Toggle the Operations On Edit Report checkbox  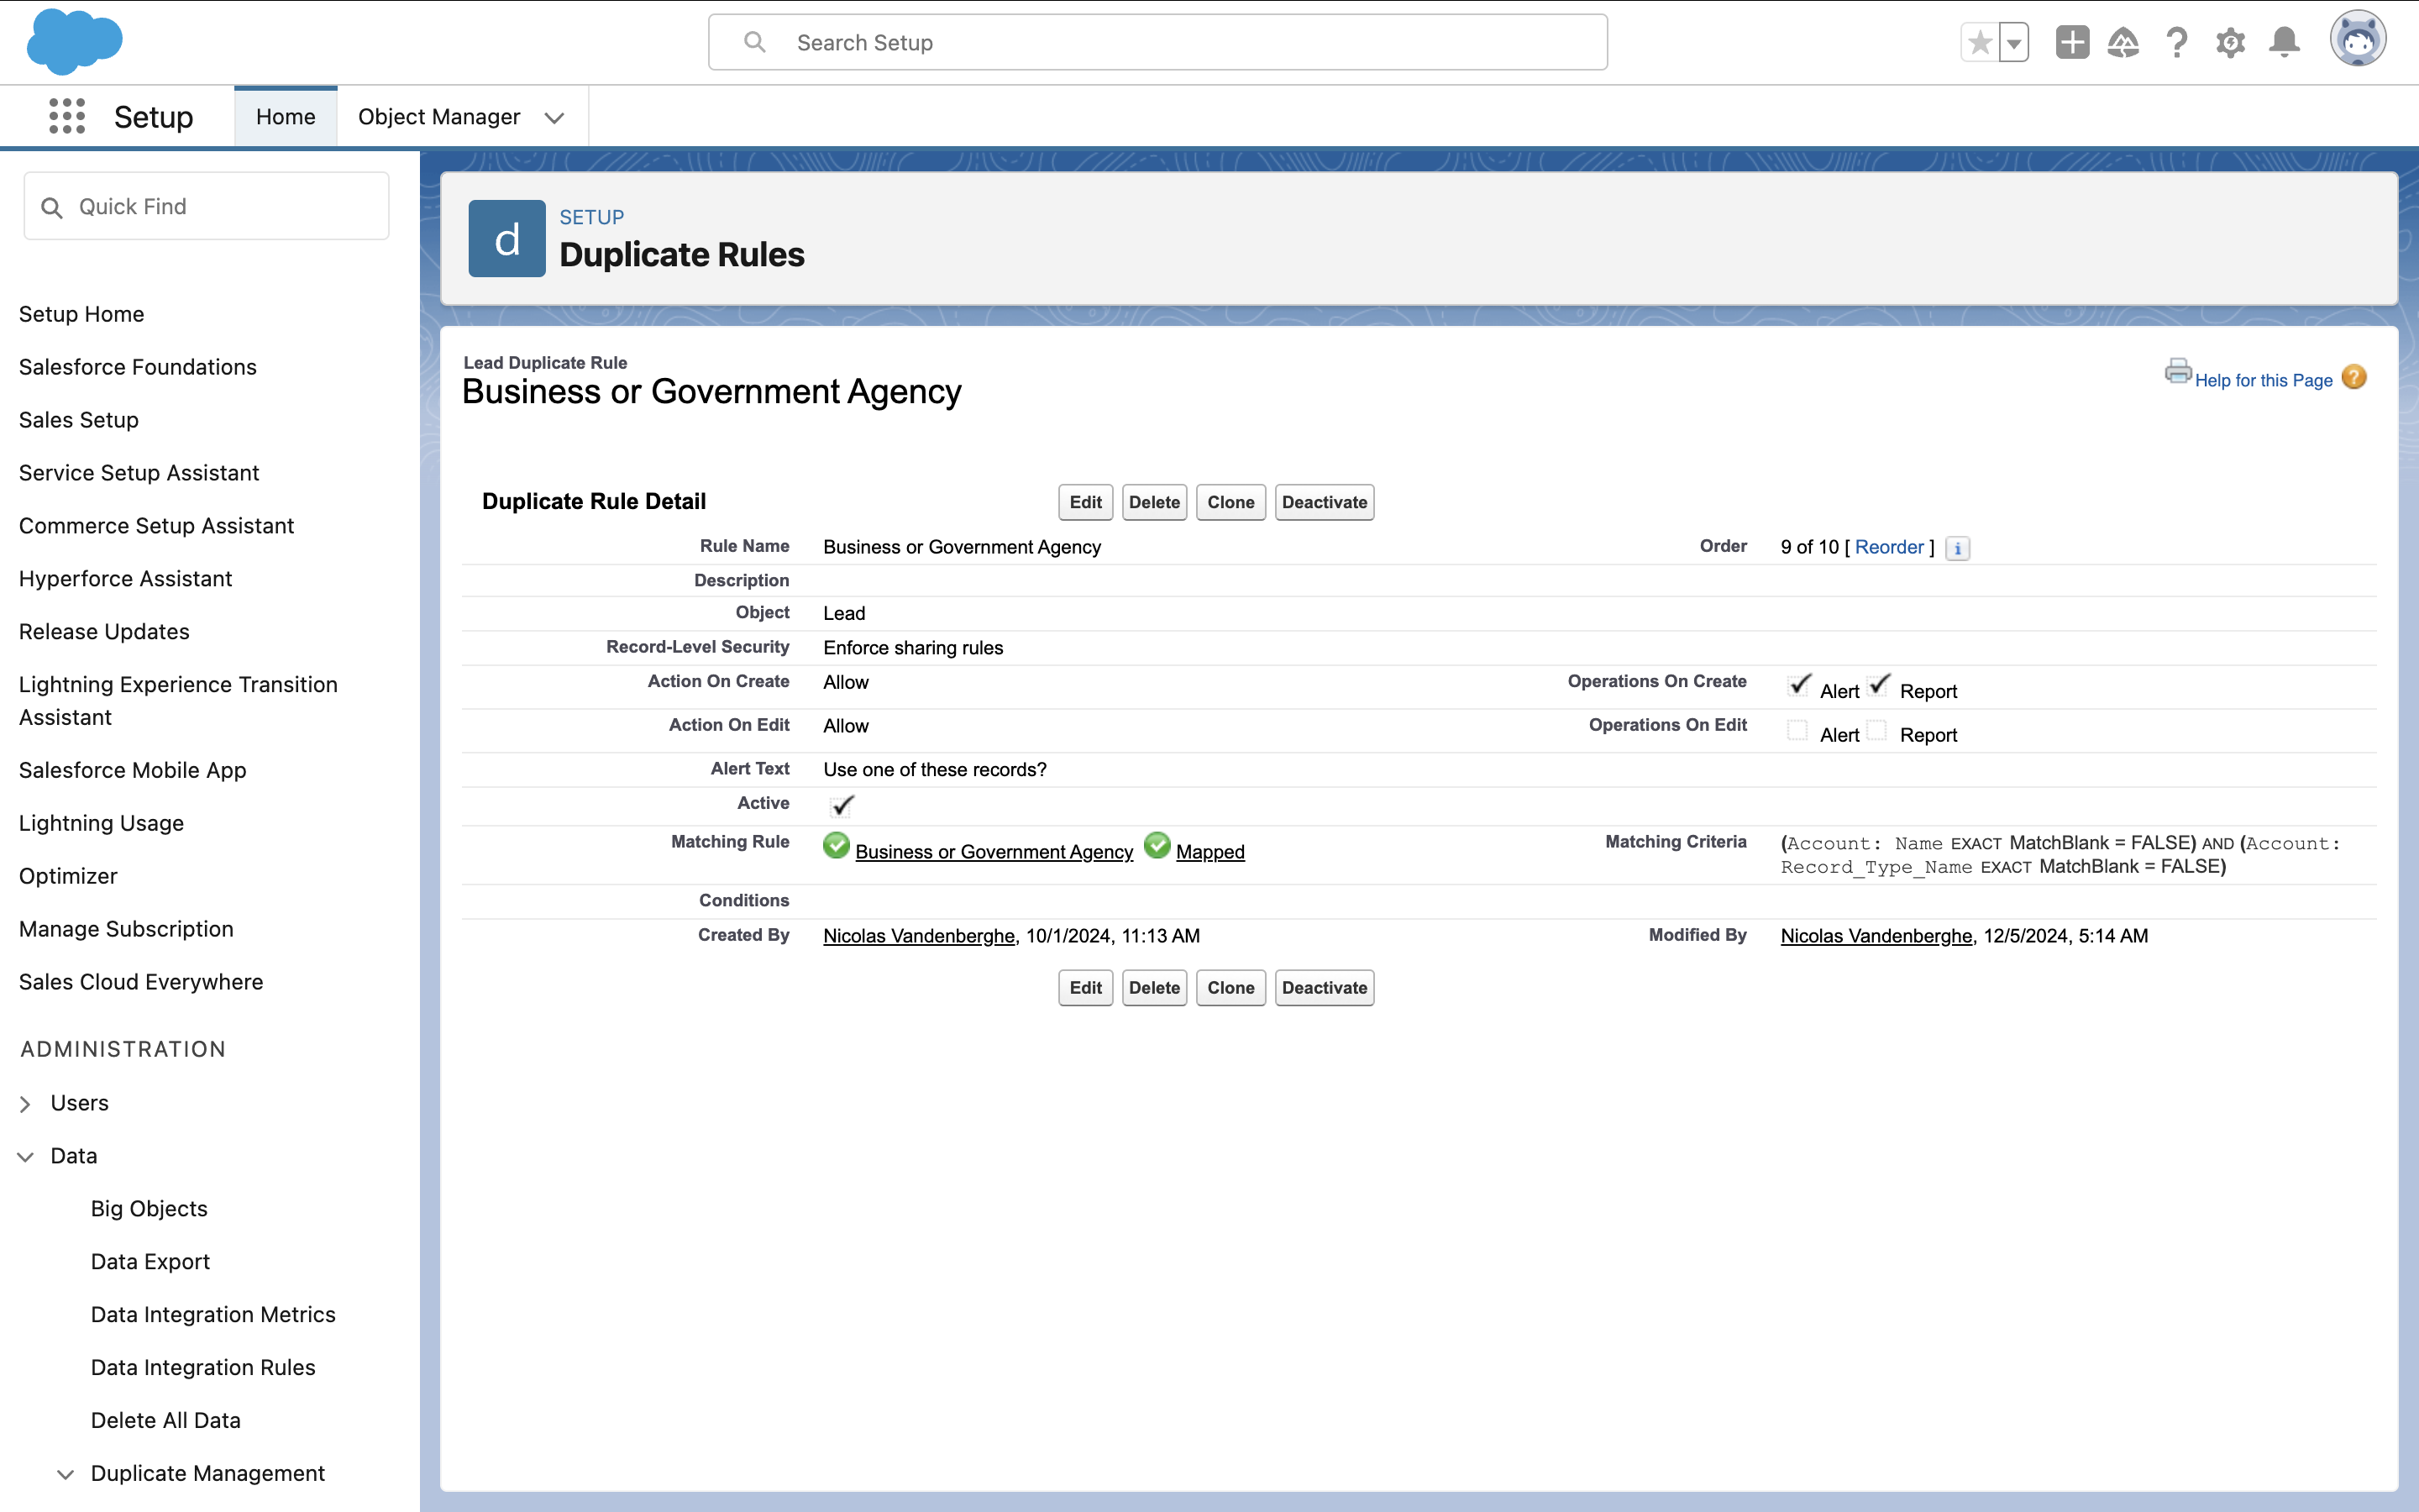click(1877, 731)
